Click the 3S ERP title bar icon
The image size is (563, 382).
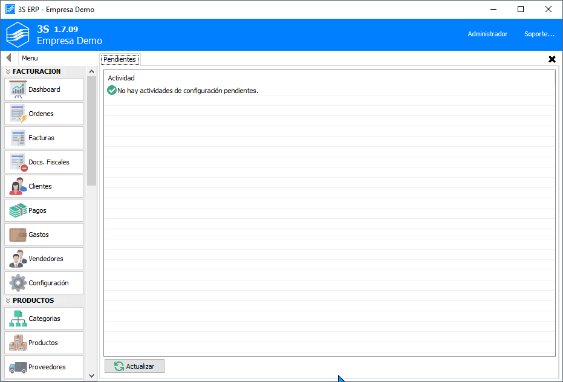pos(10,9)
